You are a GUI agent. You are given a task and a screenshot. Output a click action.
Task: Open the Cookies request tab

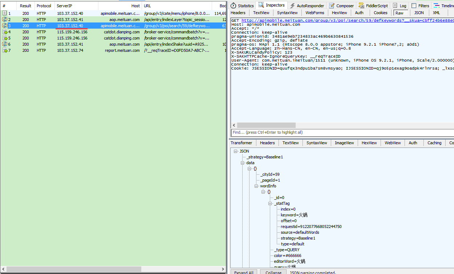(381, 13)
